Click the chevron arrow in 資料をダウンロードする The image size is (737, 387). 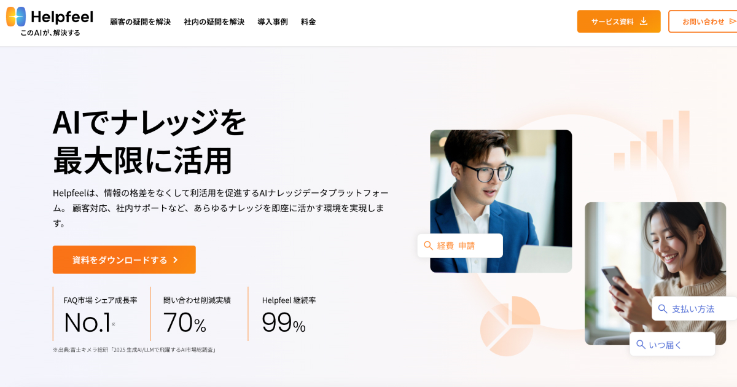tap(175, 260)
